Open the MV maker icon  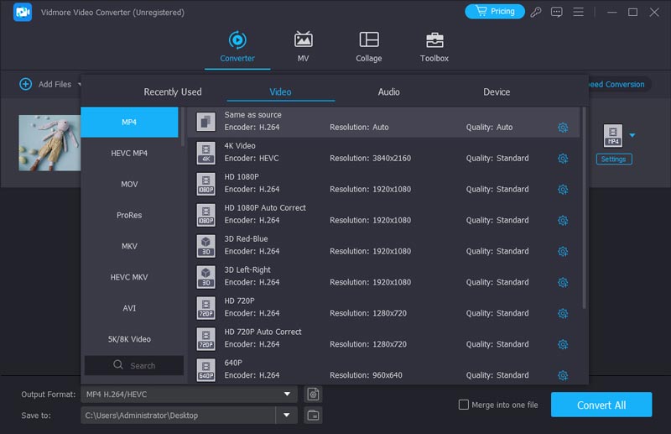point(303,40)
